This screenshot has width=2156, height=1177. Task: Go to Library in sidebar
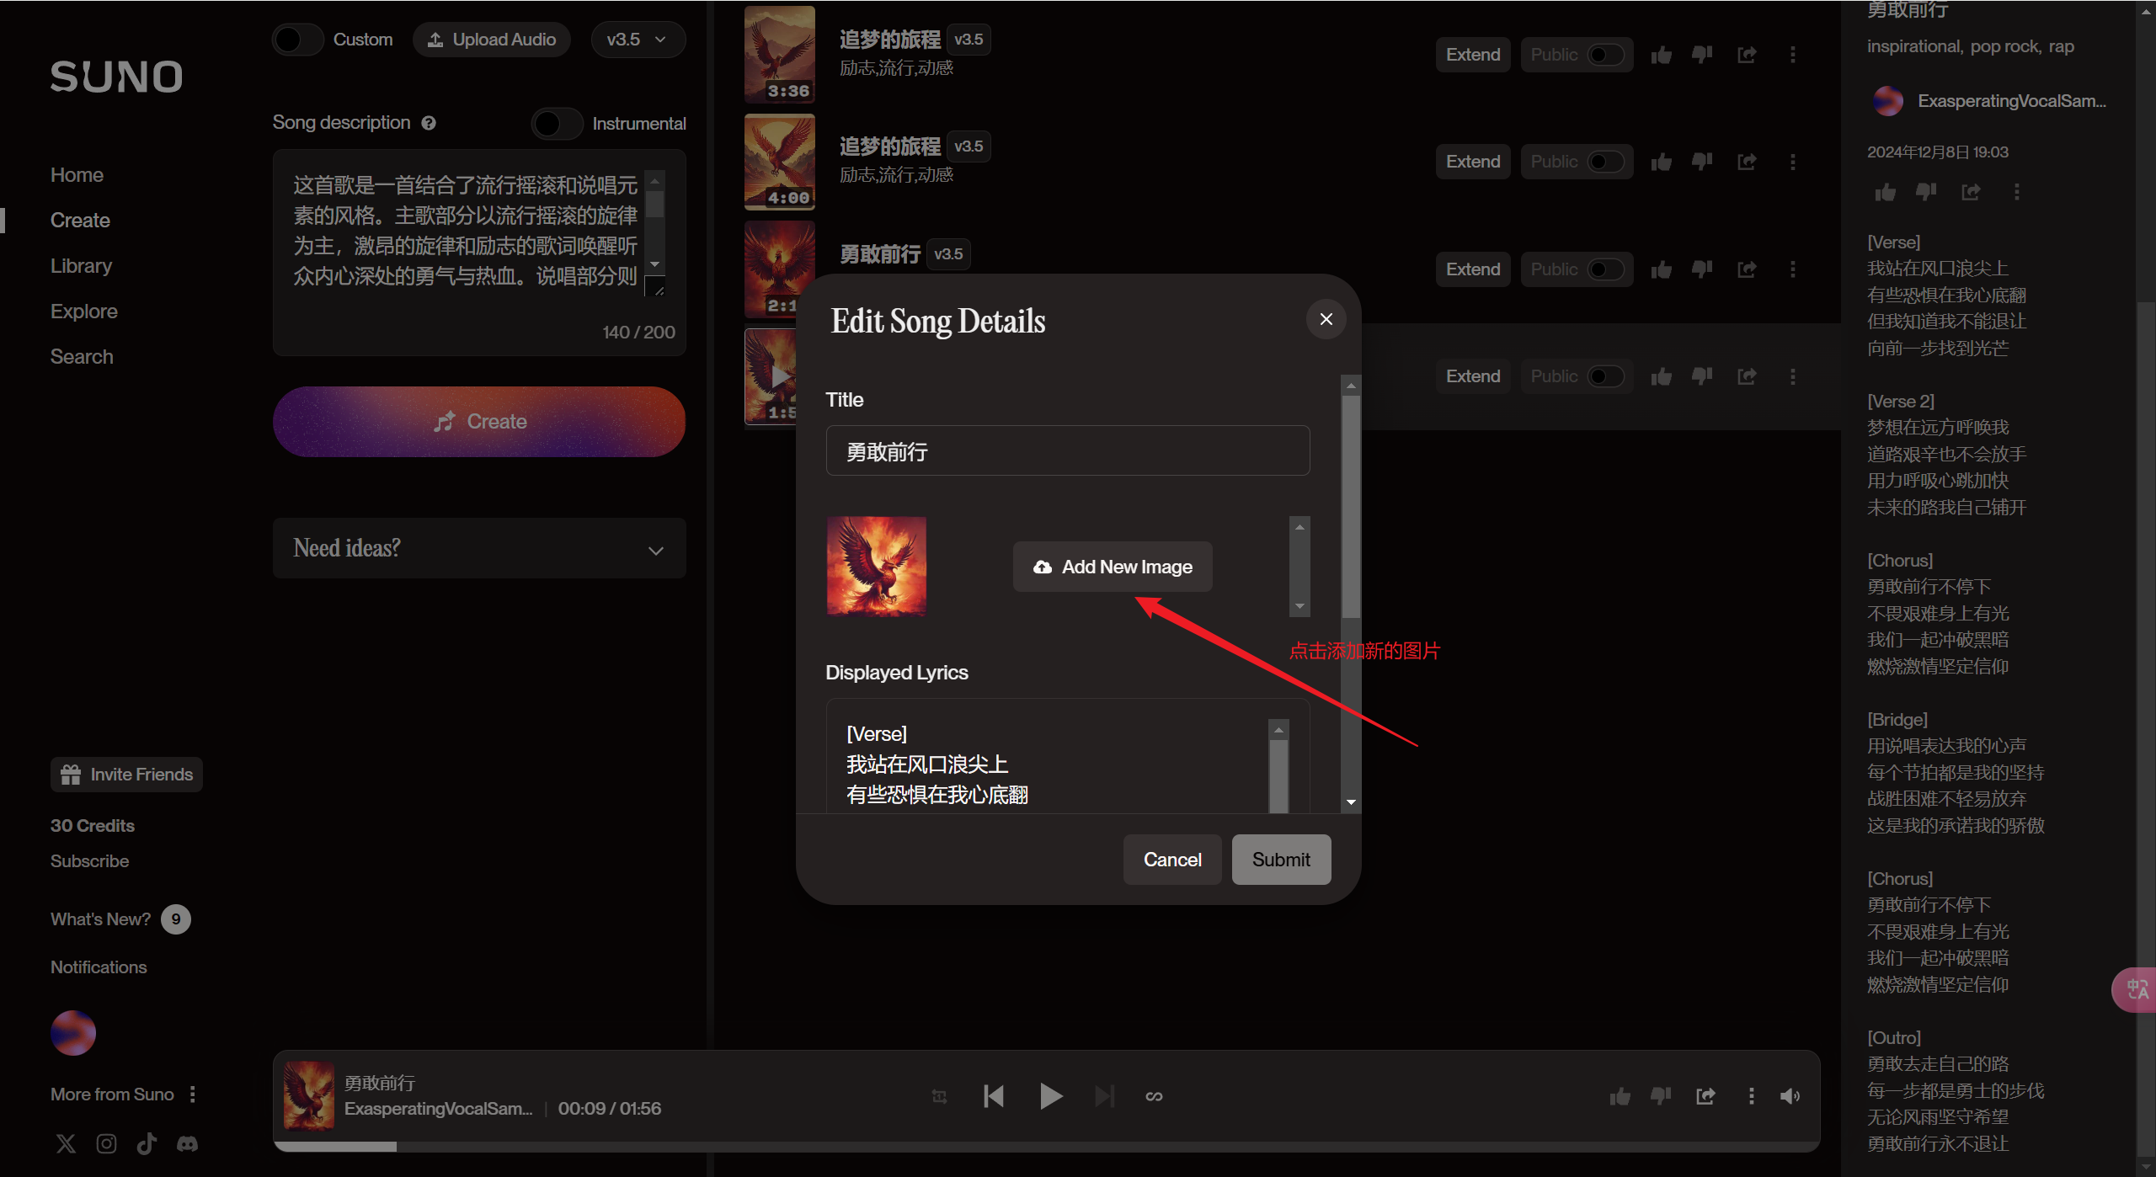81,266
